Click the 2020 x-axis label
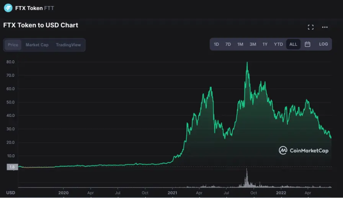 pos(64,193)
